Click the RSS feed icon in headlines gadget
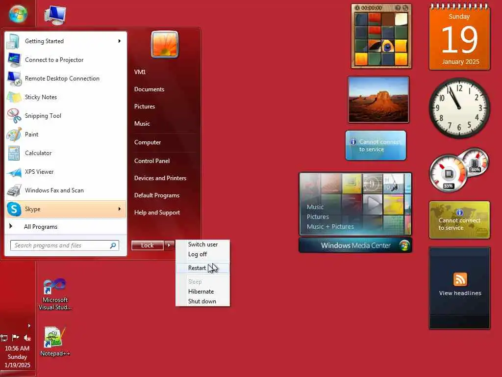 pos(460,279)
